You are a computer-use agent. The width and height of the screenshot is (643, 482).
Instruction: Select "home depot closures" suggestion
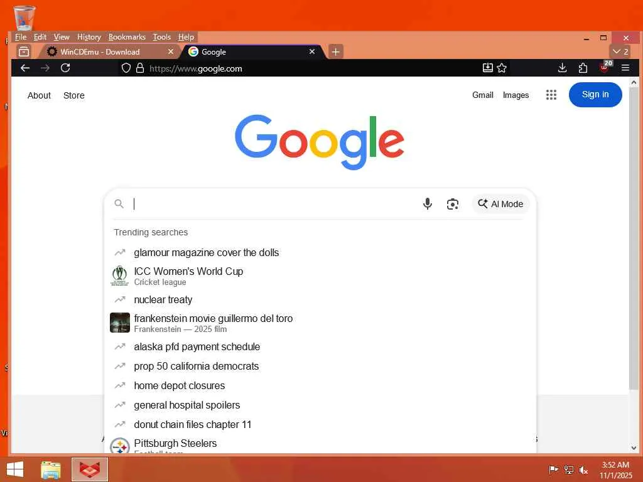click(320, 386)
